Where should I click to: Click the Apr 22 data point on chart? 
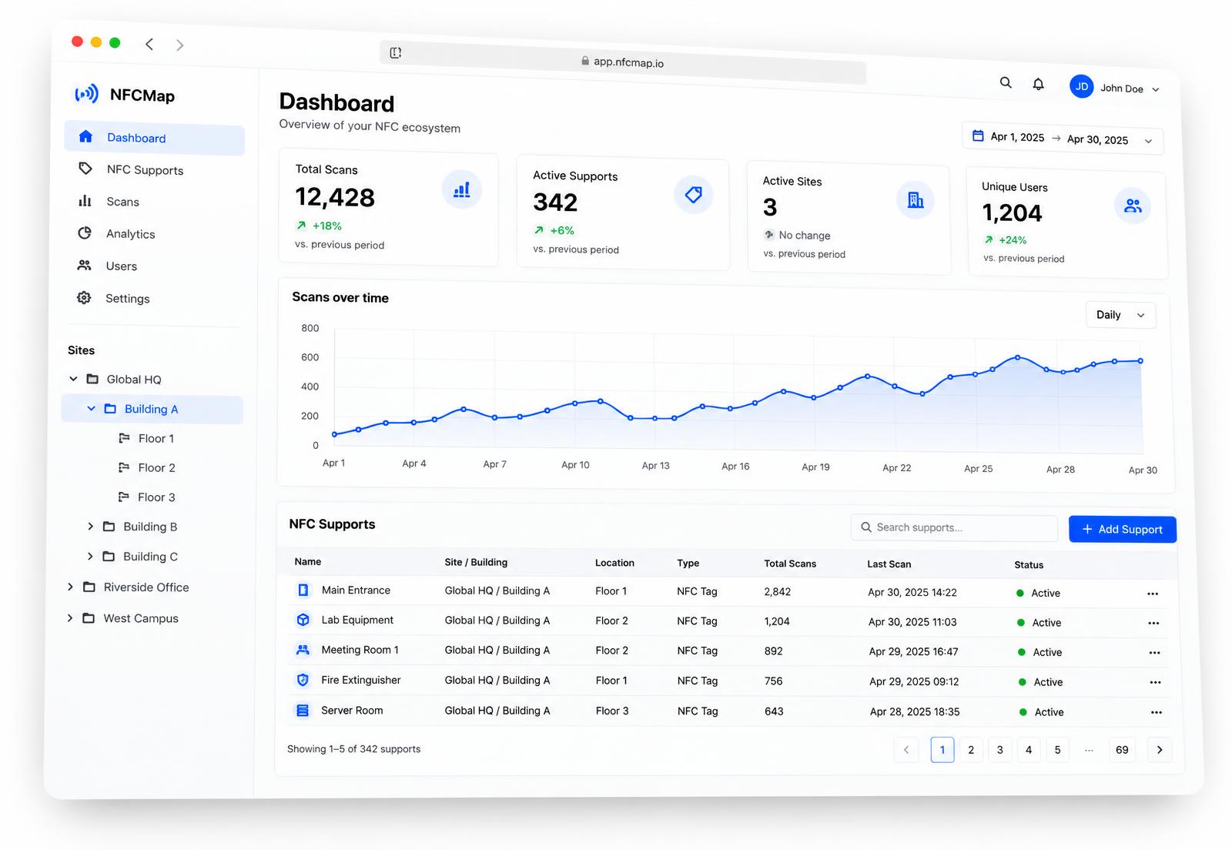coord(895,387)
